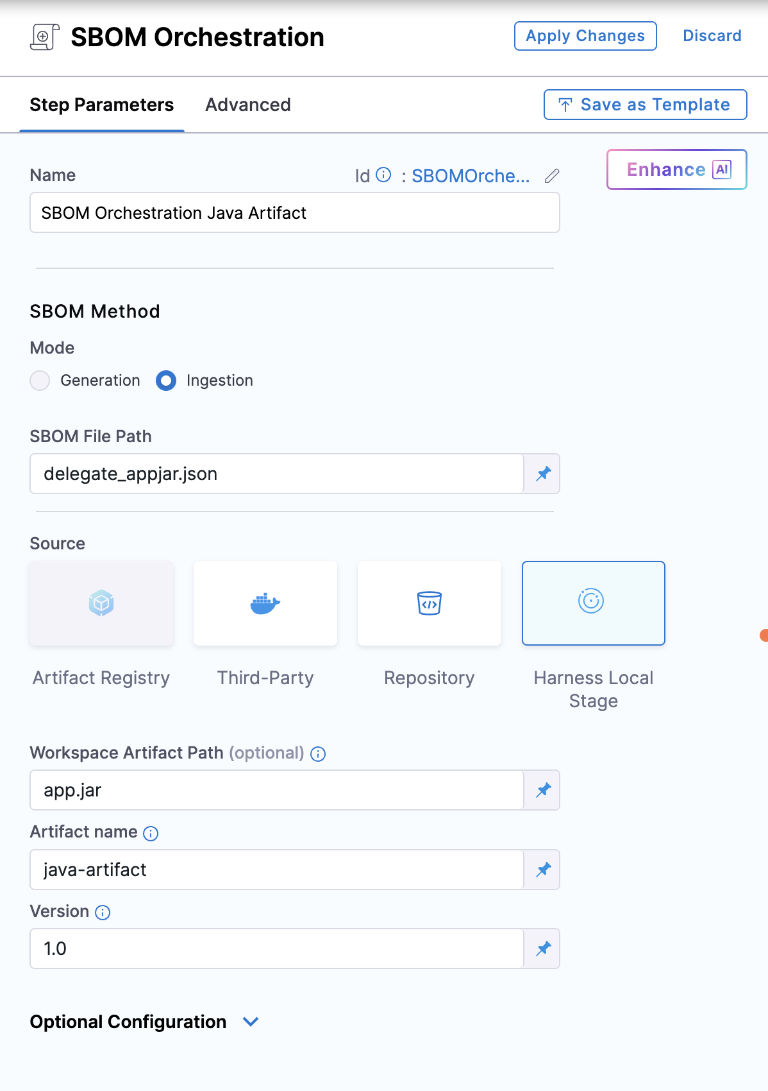Show info tooltip for Workspace Artifact Path
The height and width of the screenshot is (1091, 768).
[x=318, y=754]
